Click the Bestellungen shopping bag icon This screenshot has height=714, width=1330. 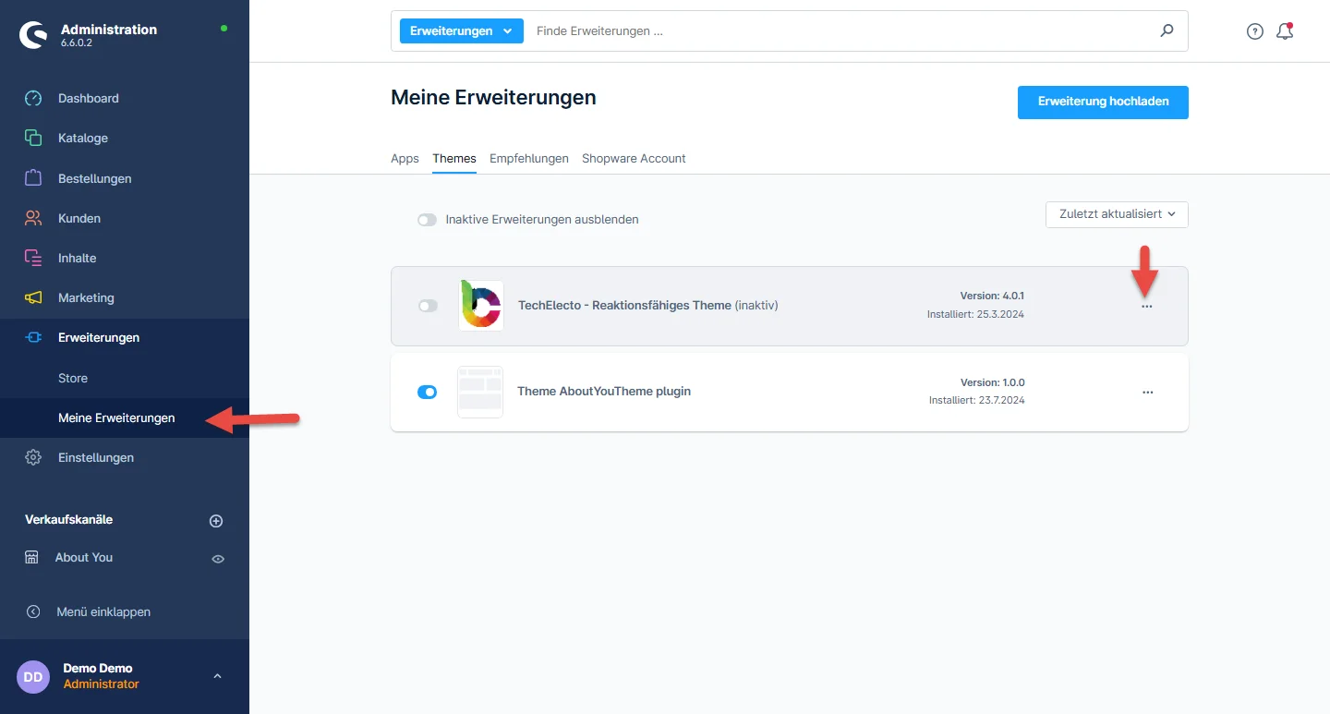click(x=33, y=178)
